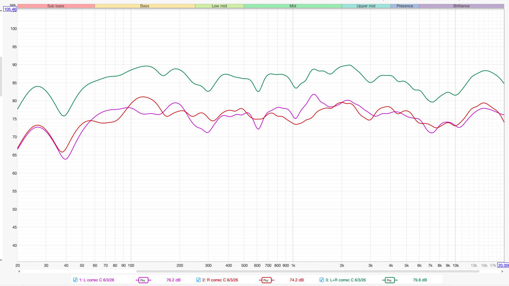The width and height of the screenshot is (509, 286).
Task: Click the green Psy smoothing icon
Action: pyautogui.click(x=390, y=280)
